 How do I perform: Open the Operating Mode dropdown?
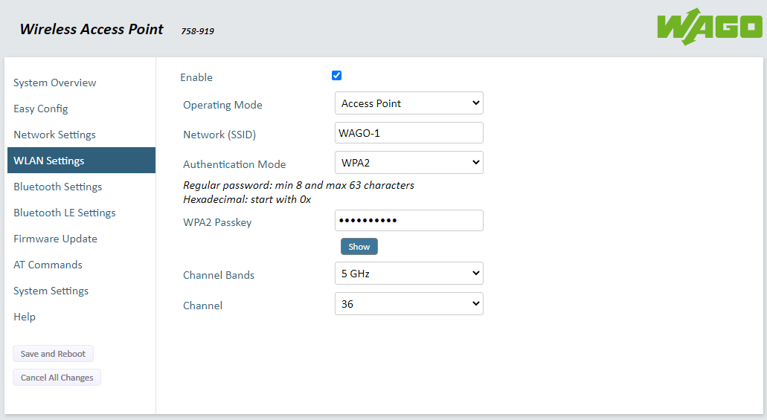tap(408, 103)
